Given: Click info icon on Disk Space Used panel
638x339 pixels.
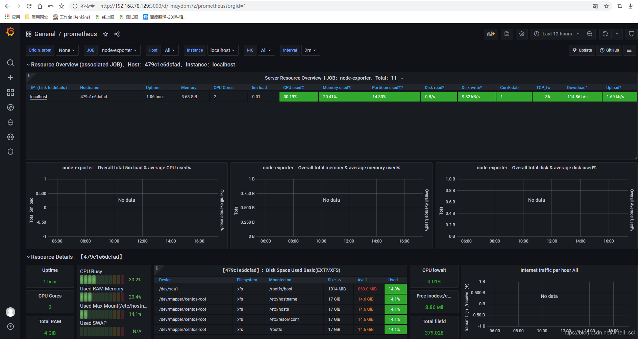Looking at the screenshot, I should click(157, 268).
